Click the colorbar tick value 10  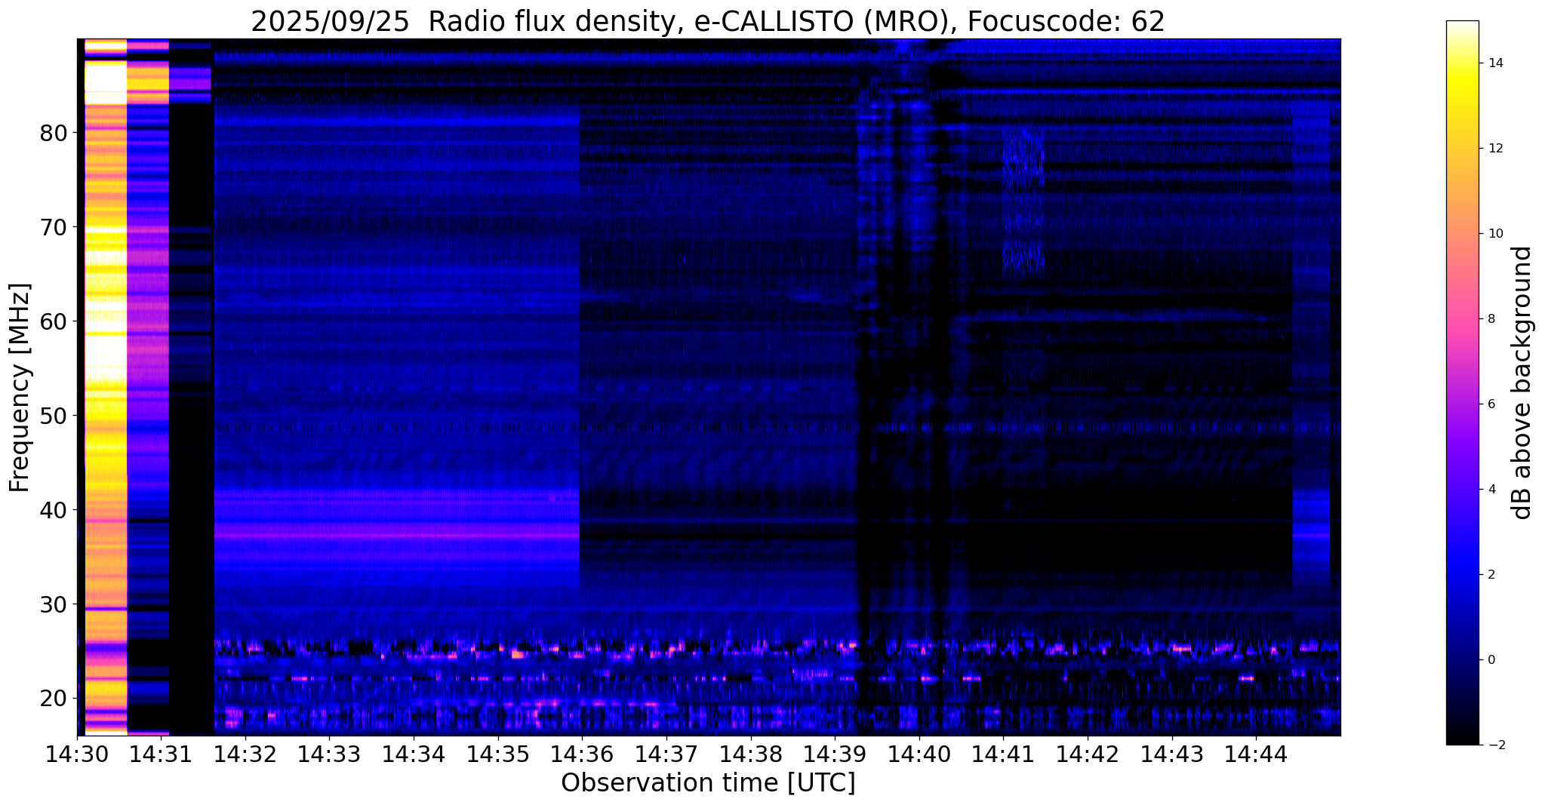tap(1494, 234)
